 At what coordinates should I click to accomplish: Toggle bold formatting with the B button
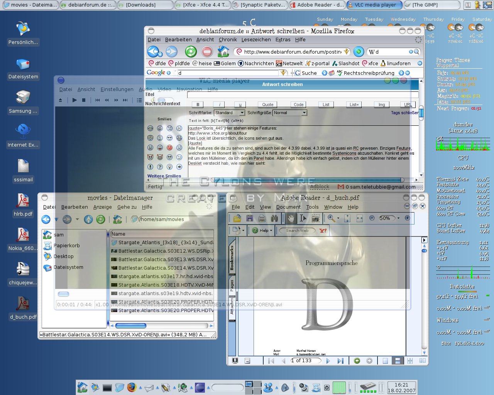[198, 105]
